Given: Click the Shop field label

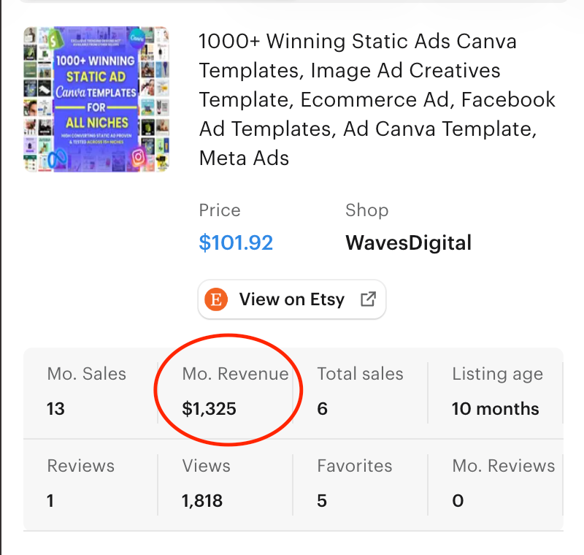Looking at the screenshot, I should tap(366, 210).
